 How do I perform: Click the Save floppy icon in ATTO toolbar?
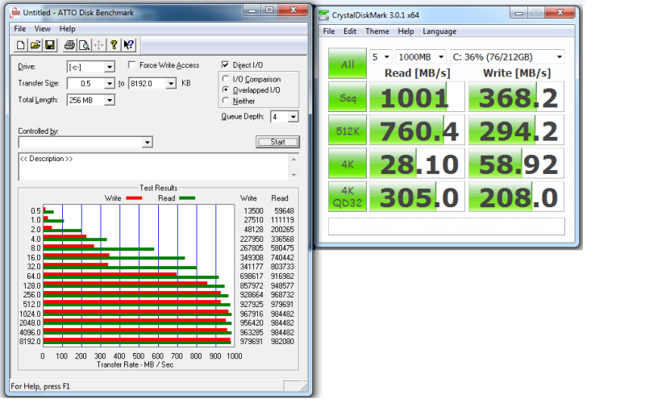[x=50, y=45]
